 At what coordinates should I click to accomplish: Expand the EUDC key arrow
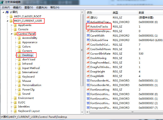(12, 102)
